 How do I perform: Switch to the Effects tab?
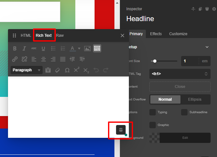click(156, 34)
